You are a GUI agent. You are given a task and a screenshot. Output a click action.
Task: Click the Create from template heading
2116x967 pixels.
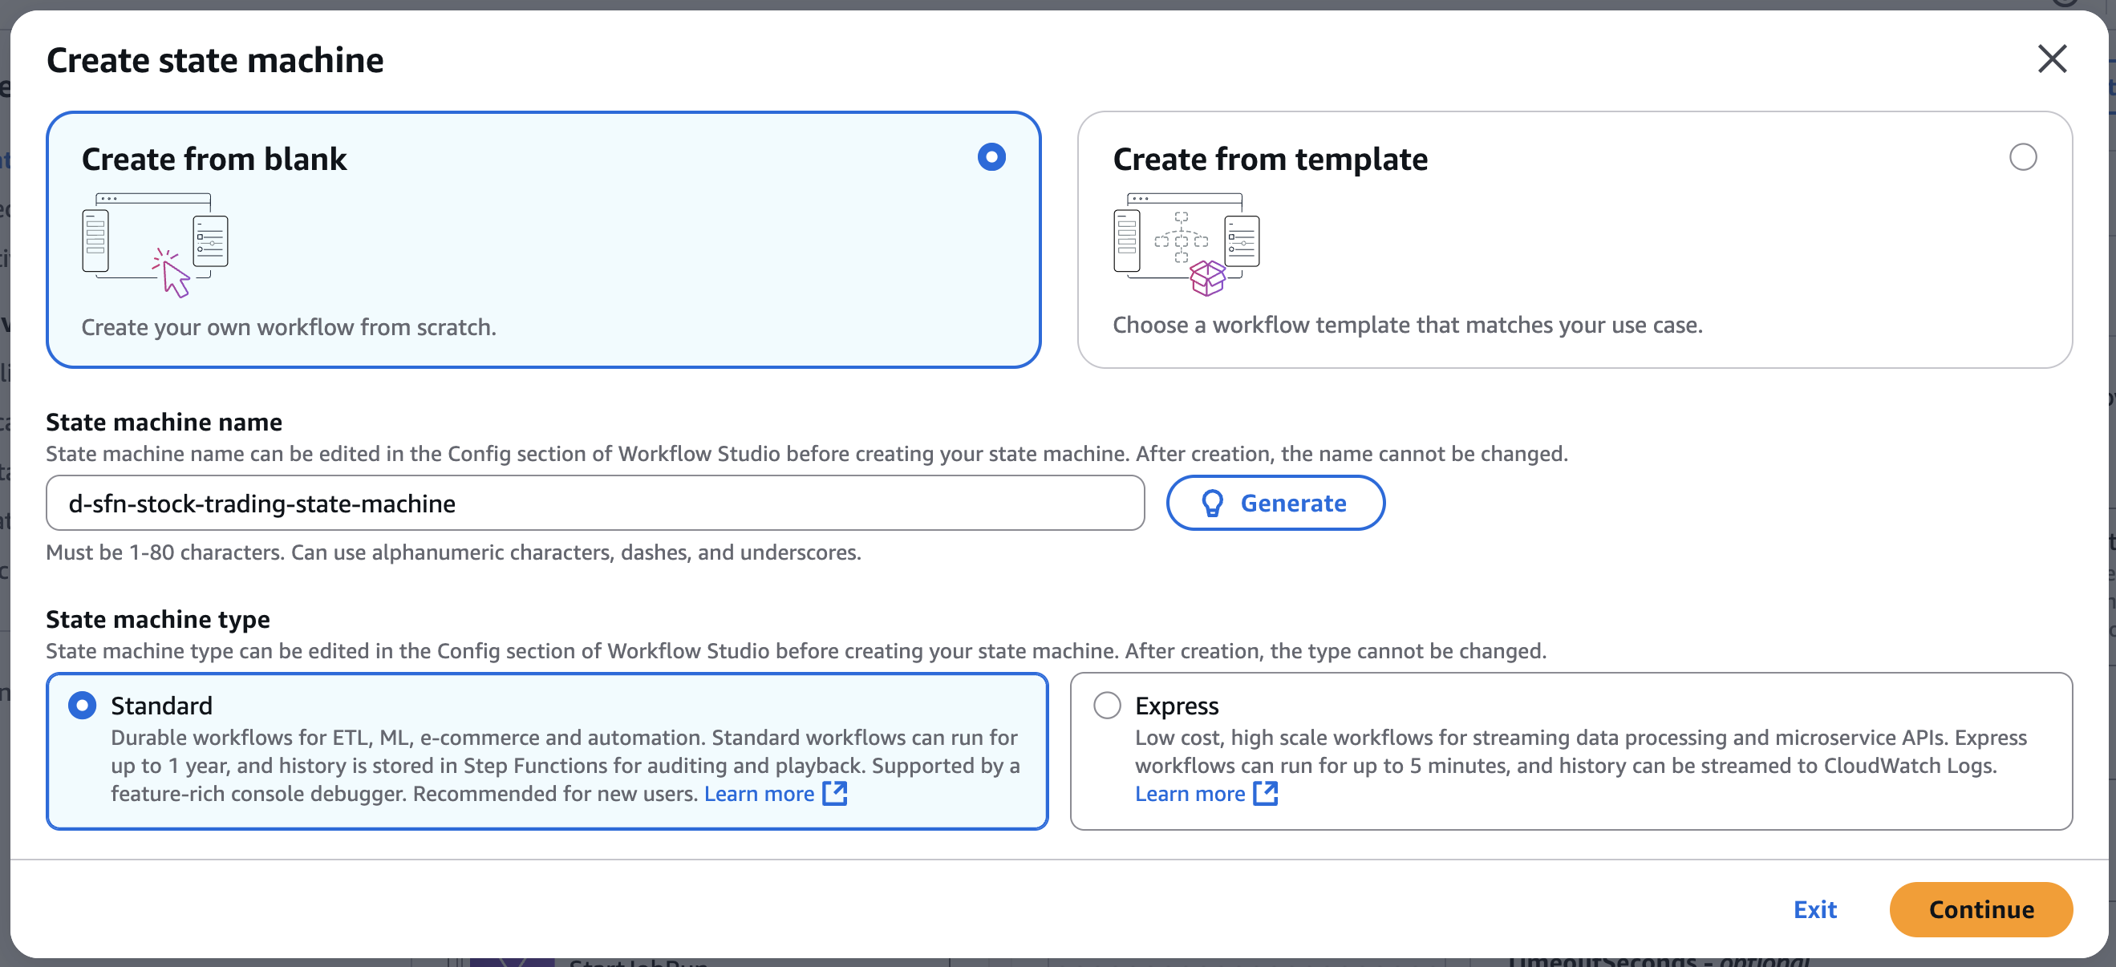point(1270,160)
